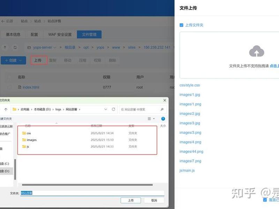Click the 根目录 breadcrumb
The height and width of the screenshot is (209, 279).
(x=70, y=47)
